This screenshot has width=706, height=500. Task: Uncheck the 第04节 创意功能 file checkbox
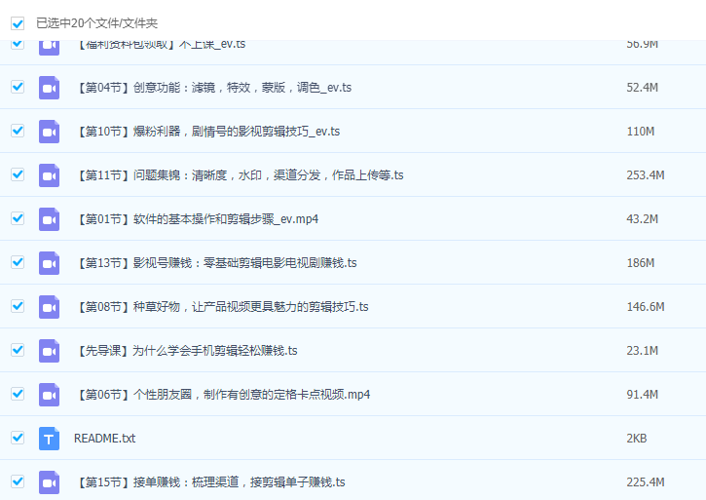pyautogui.click(x=18, y=87)
